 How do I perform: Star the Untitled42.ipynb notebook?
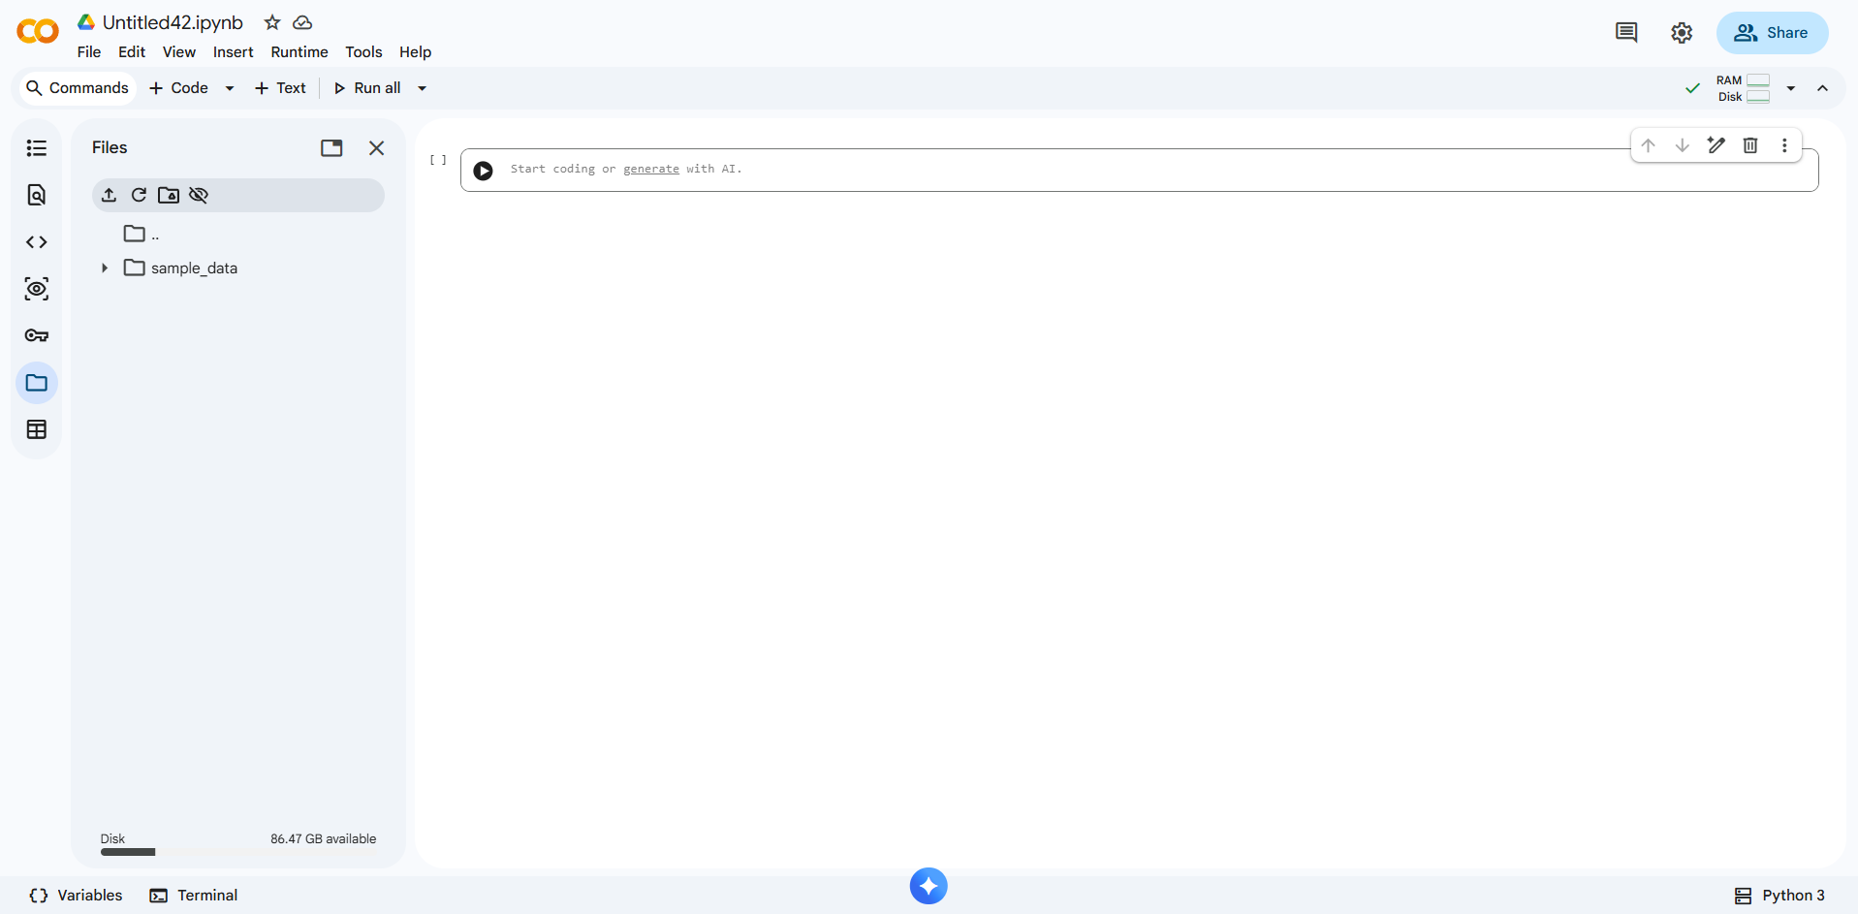click(272, 22)
